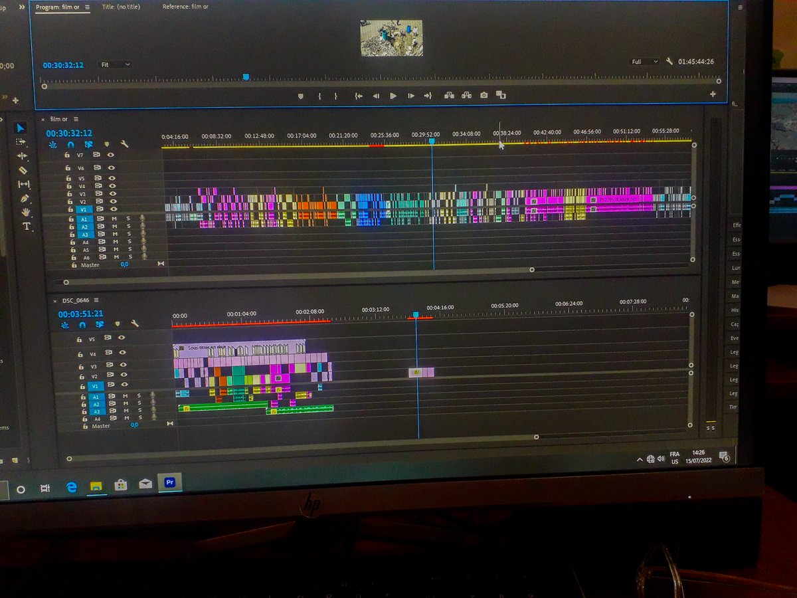
Task: Open Program panel menu
Action: 87,7
